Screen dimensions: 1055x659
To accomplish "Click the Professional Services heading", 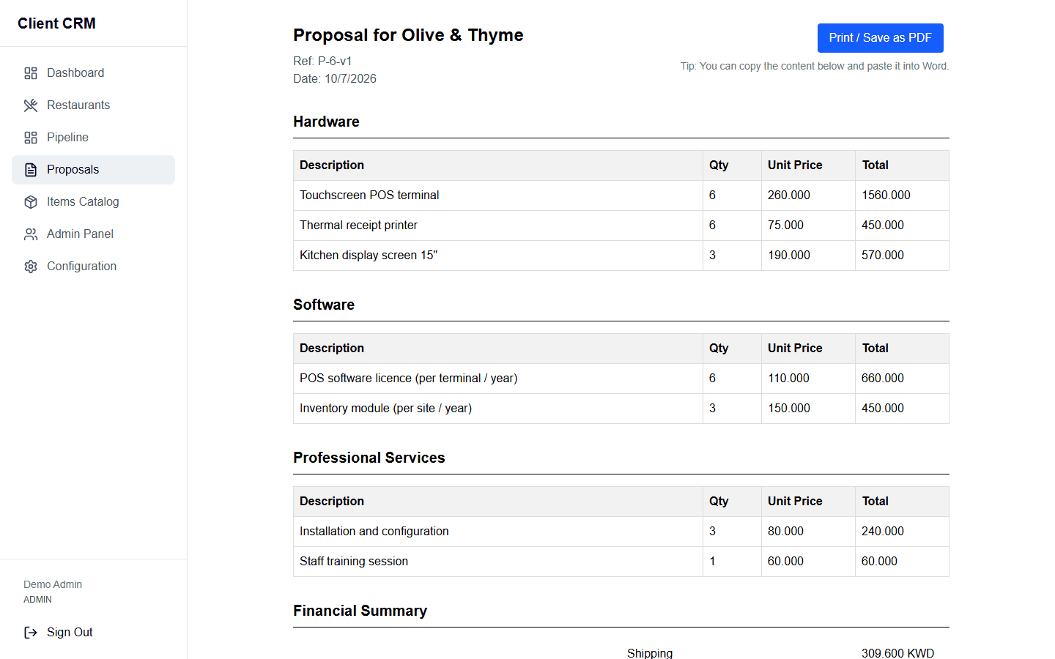I will (x=369, y=458).
